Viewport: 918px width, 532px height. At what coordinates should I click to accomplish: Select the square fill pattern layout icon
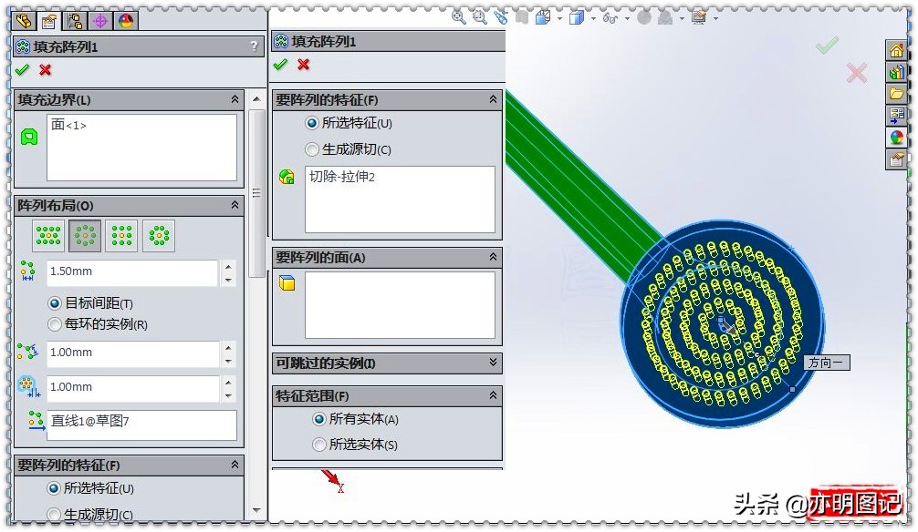(121, 235)
